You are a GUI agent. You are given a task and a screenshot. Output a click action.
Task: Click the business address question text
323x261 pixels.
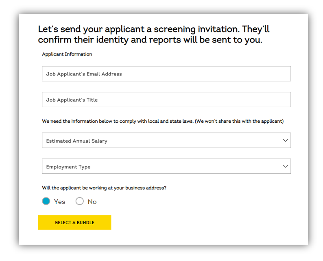(x=104, y=188)
